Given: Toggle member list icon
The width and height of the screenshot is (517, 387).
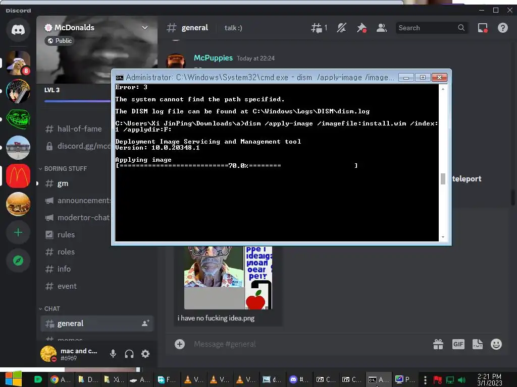Looking at the screenshot, I should (382, 28).
